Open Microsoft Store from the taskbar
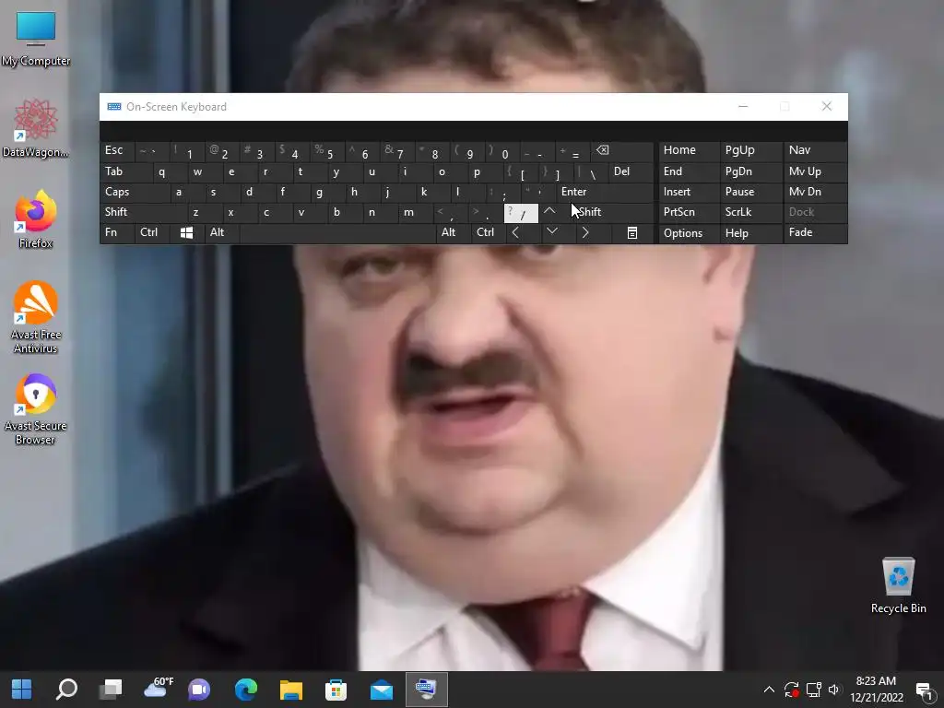The width and height of the screenshot is (944, 708). click(x=336, y=690)
